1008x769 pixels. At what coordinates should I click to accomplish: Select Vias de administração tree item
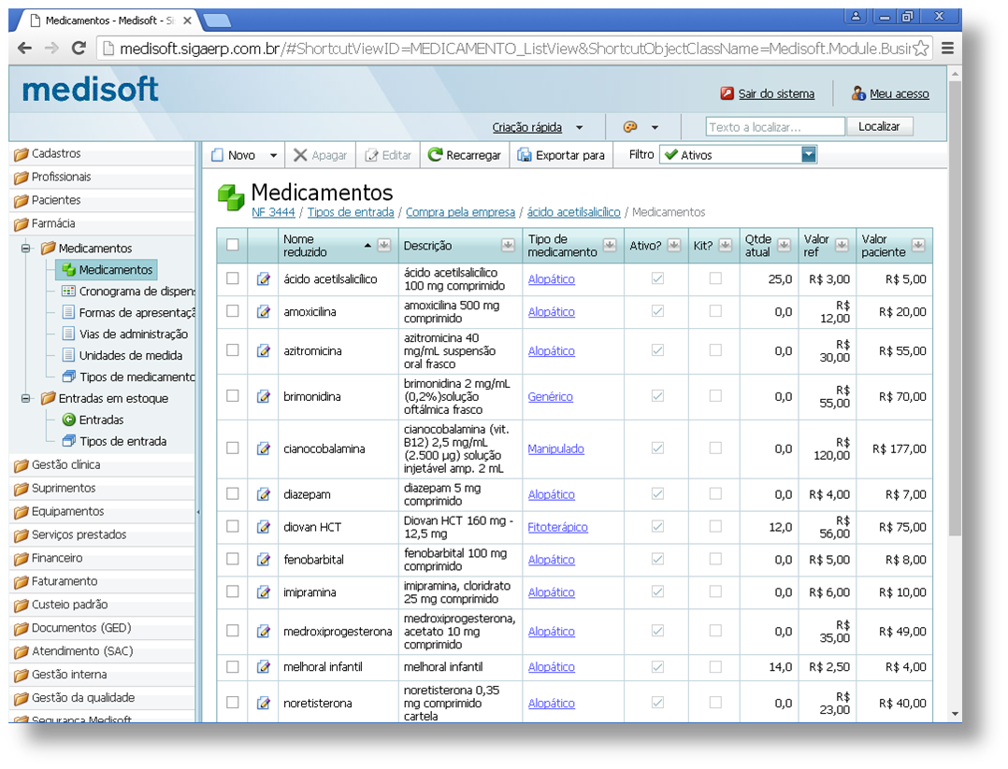point(133,335)
